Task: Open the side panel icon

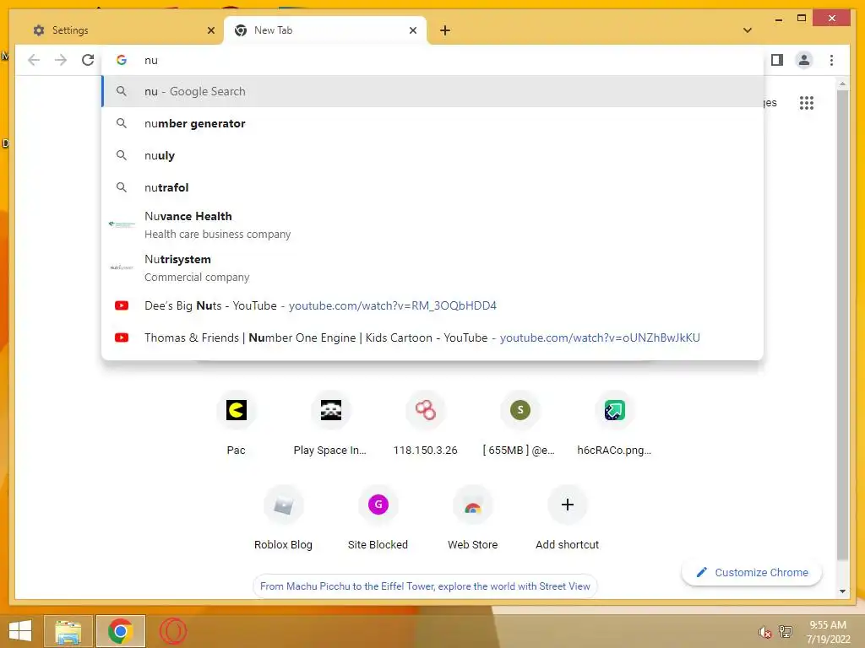Action: (x=777, y=60)
